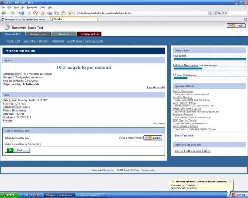Viewport: 248px width, 198px height.
Task: Expand the address bar URL dropdown
Action: tap(210, 13)
